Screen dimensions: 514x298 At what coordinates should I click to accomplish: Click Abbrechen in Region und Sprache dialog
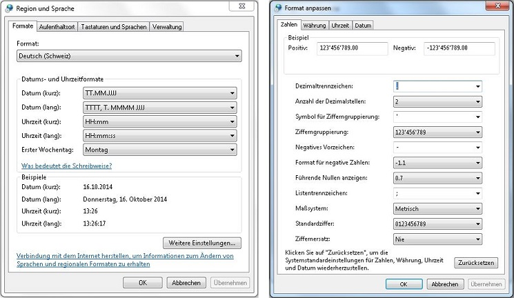186,283
